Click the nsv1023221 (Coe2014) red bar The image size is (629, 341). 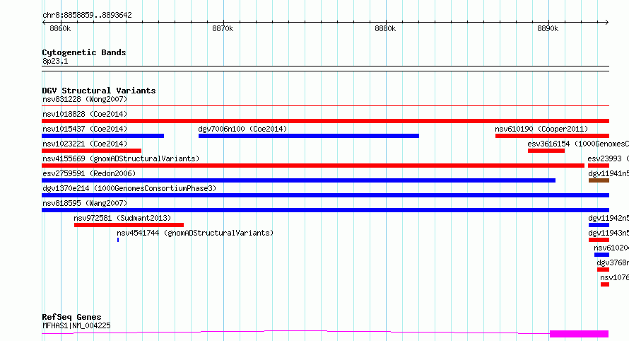91,151
